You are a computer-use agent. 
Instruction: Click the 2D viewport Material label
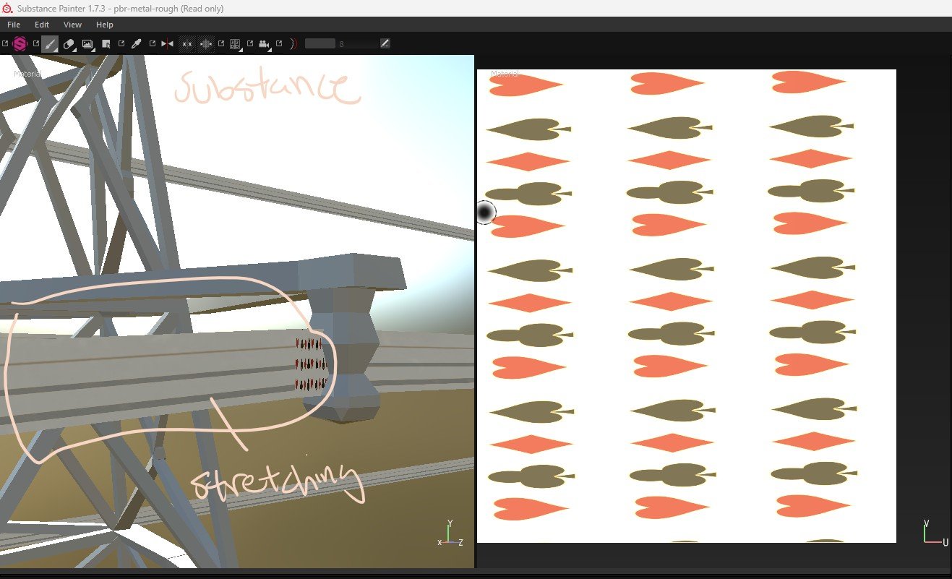click(505, 74)
